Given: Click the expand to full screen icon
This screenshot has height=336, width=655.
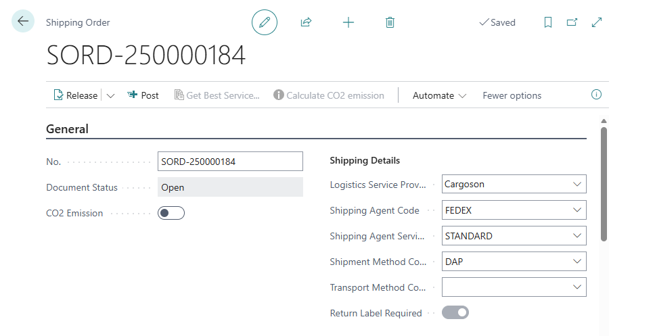Looking at the screenshot, I should coord(597,22).
